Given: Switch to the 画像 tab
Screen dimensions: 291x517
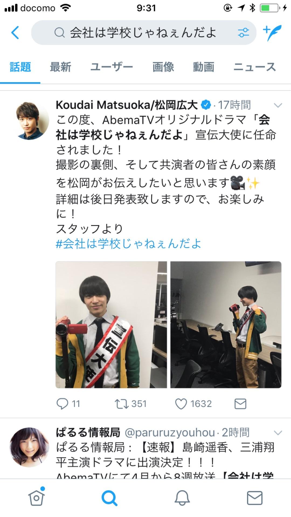Looking at the screenshot, I should tap(163, 67).
